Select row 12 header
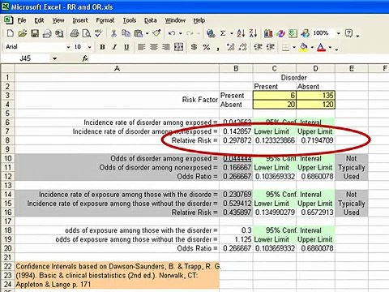This screenshot has width=389, height=292. [7, 176]
